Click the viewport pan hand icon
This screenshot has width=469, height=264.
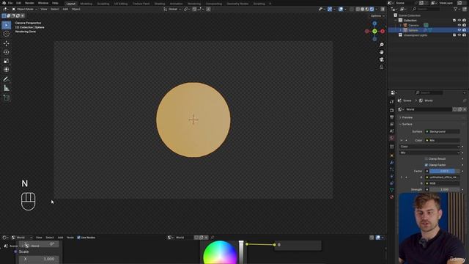click(381, 52)
